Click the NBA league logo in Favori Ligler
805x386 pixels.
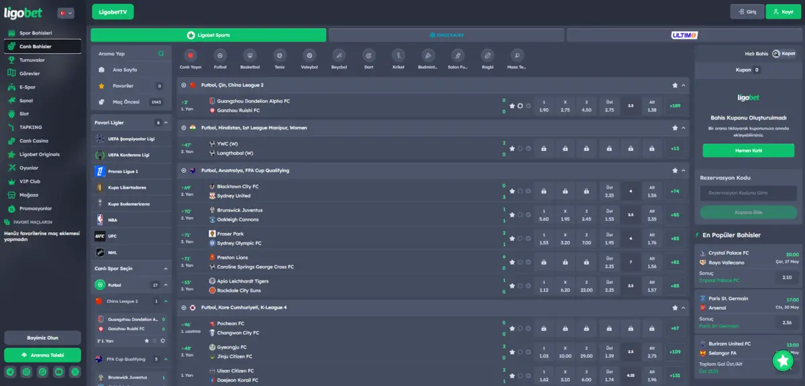[99, 220]
